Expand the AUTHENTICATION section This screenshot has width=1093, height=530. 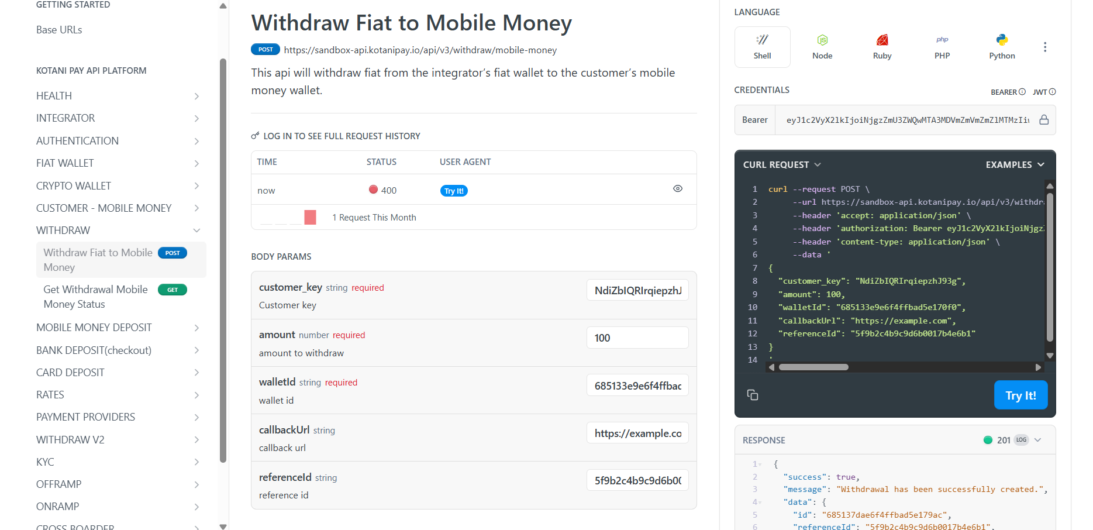(x=118, y=141)
